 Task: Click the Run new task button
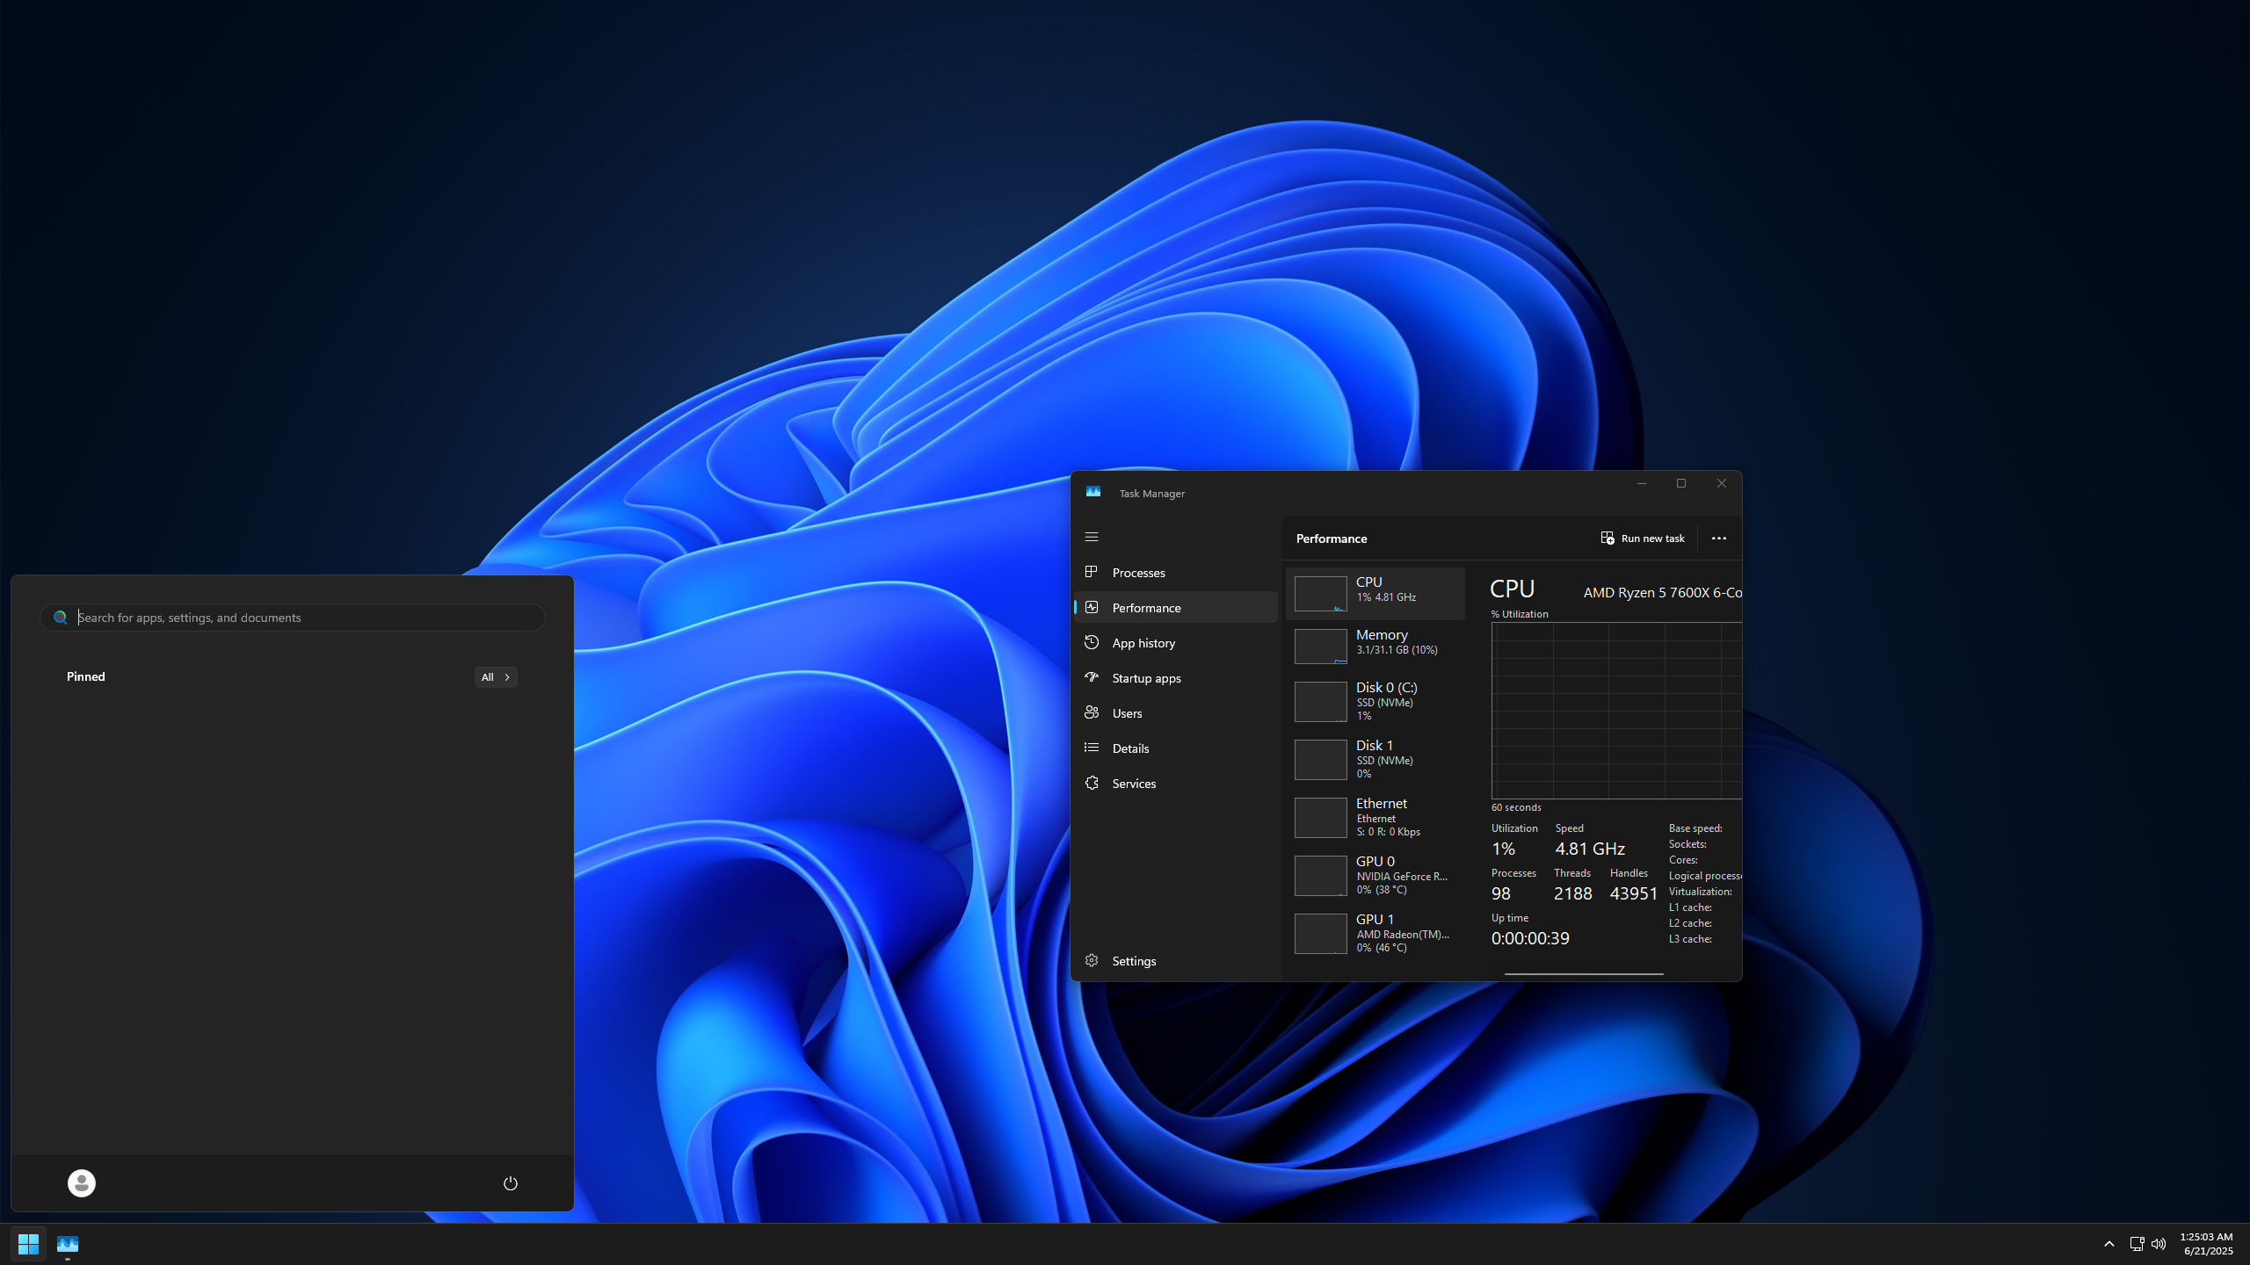(1643, 539)
